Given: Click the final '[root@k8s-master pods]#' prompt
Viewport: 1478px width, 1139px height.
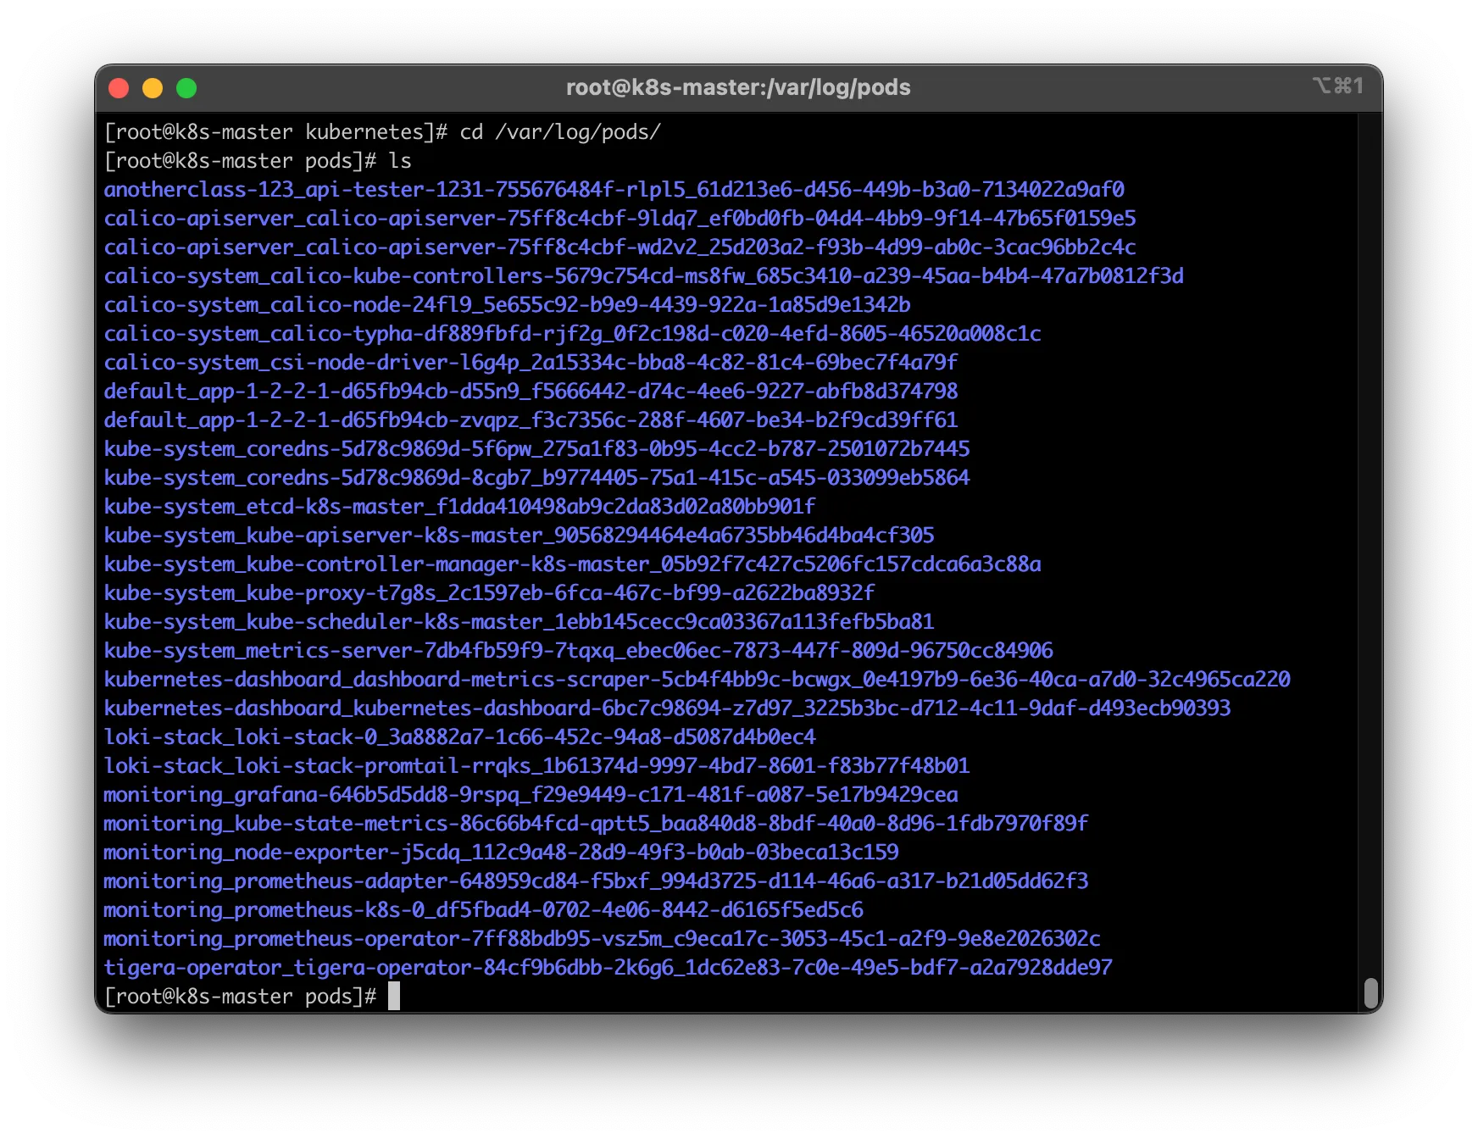Looking at the screenshot, I should (240, 997).
